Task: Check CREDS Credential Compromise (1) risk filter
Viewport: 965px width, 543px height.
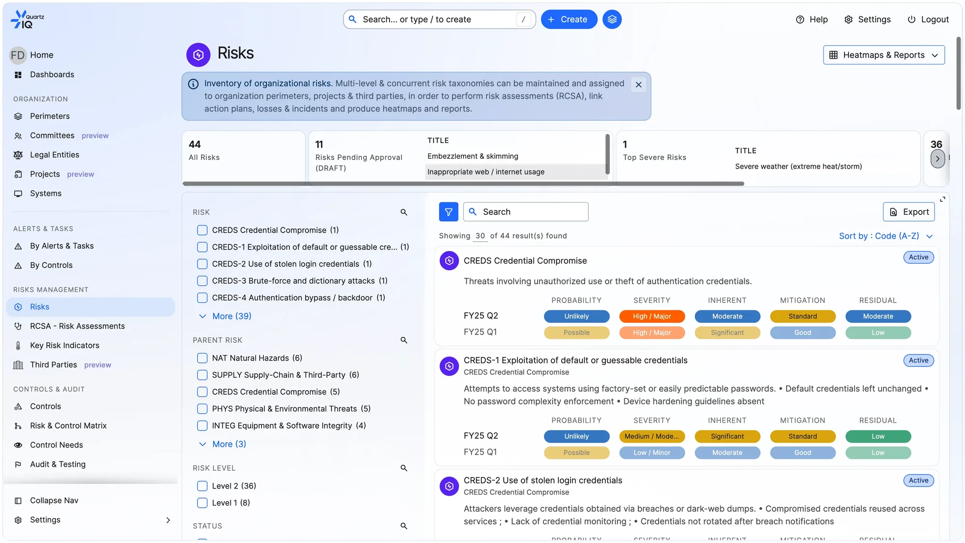Action: click(x=202, y=230)
